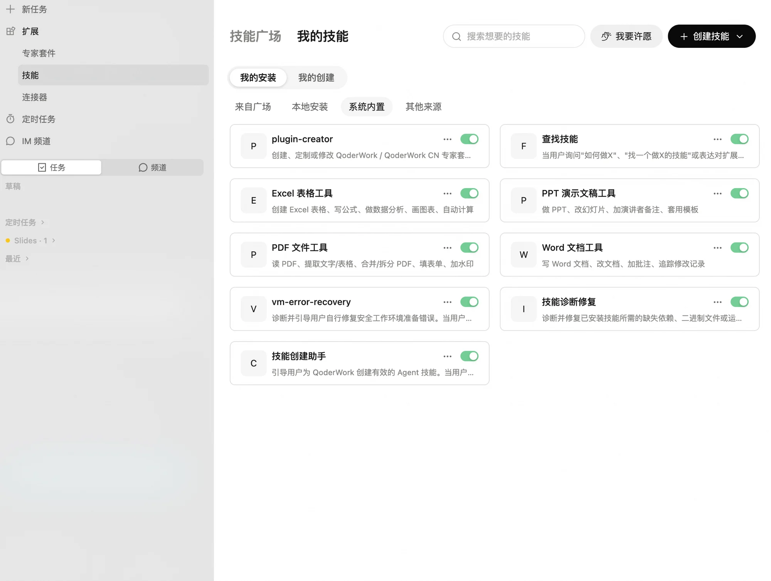Screen dimensions: 771x581
Task: Click the chat bubble icon beside IM 频道
Action: coord(10,141)
